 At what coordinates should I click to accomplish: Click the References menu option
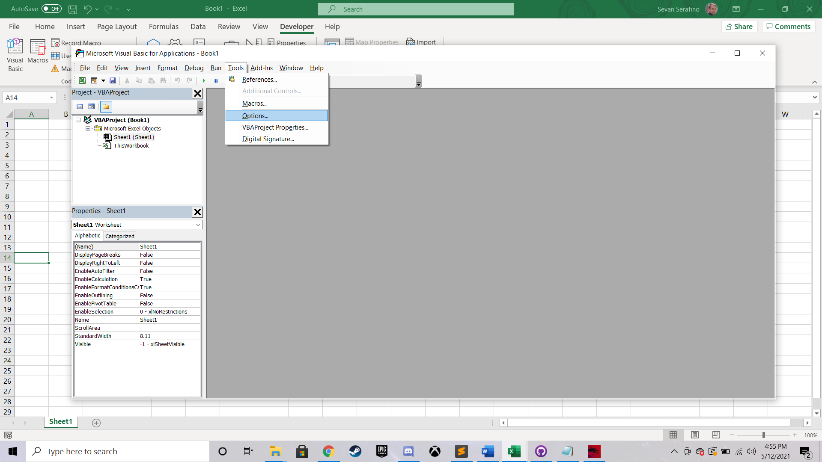(x=259, y=79)
